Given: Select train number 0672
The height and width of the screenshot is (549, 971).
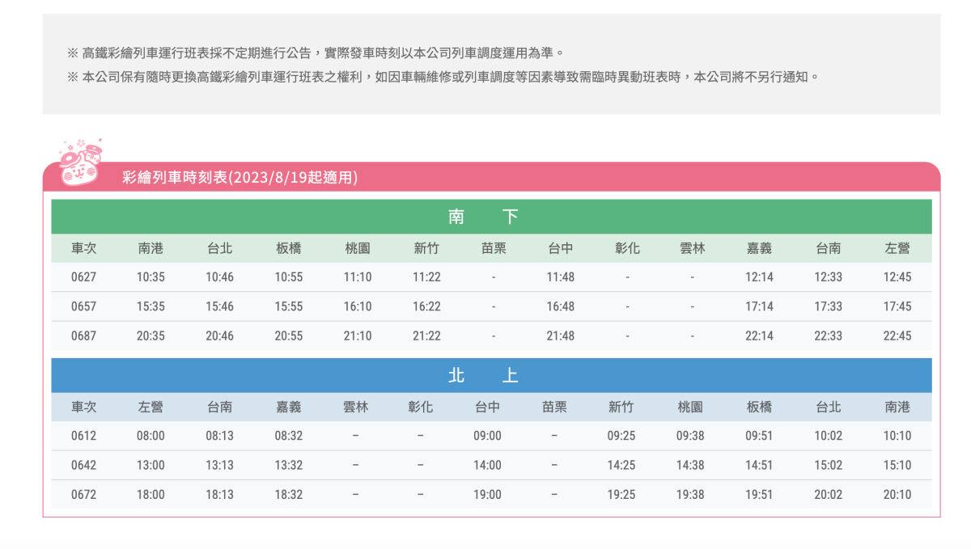Looking at the screenshot, I should (84, 494).
